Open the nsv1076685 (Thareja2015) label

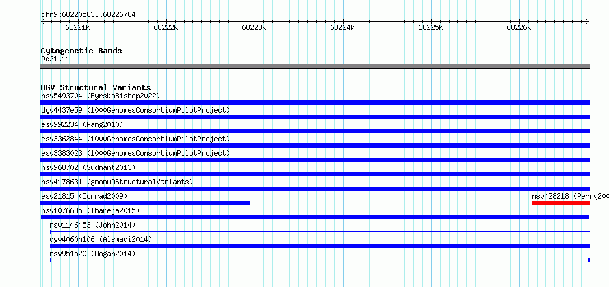pos(90,210)
